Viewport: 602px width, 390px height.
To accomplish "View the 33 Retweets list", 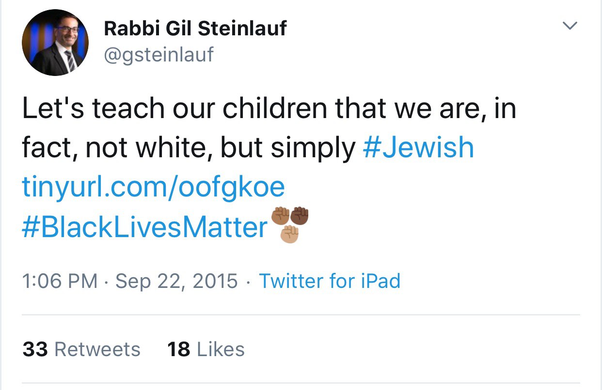I will pyautogui.click(x=81, y=349).
